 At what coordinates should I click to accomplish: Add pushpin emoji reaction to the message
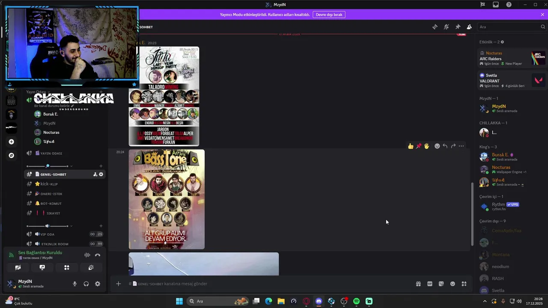(419, 146)
